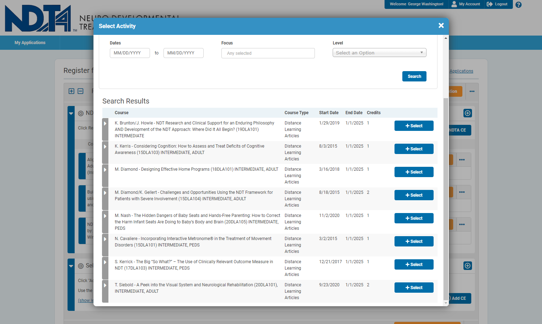Open the toolbar three-dots menu
The width and height of the screenshot is (542, 324).
(472, 91)
